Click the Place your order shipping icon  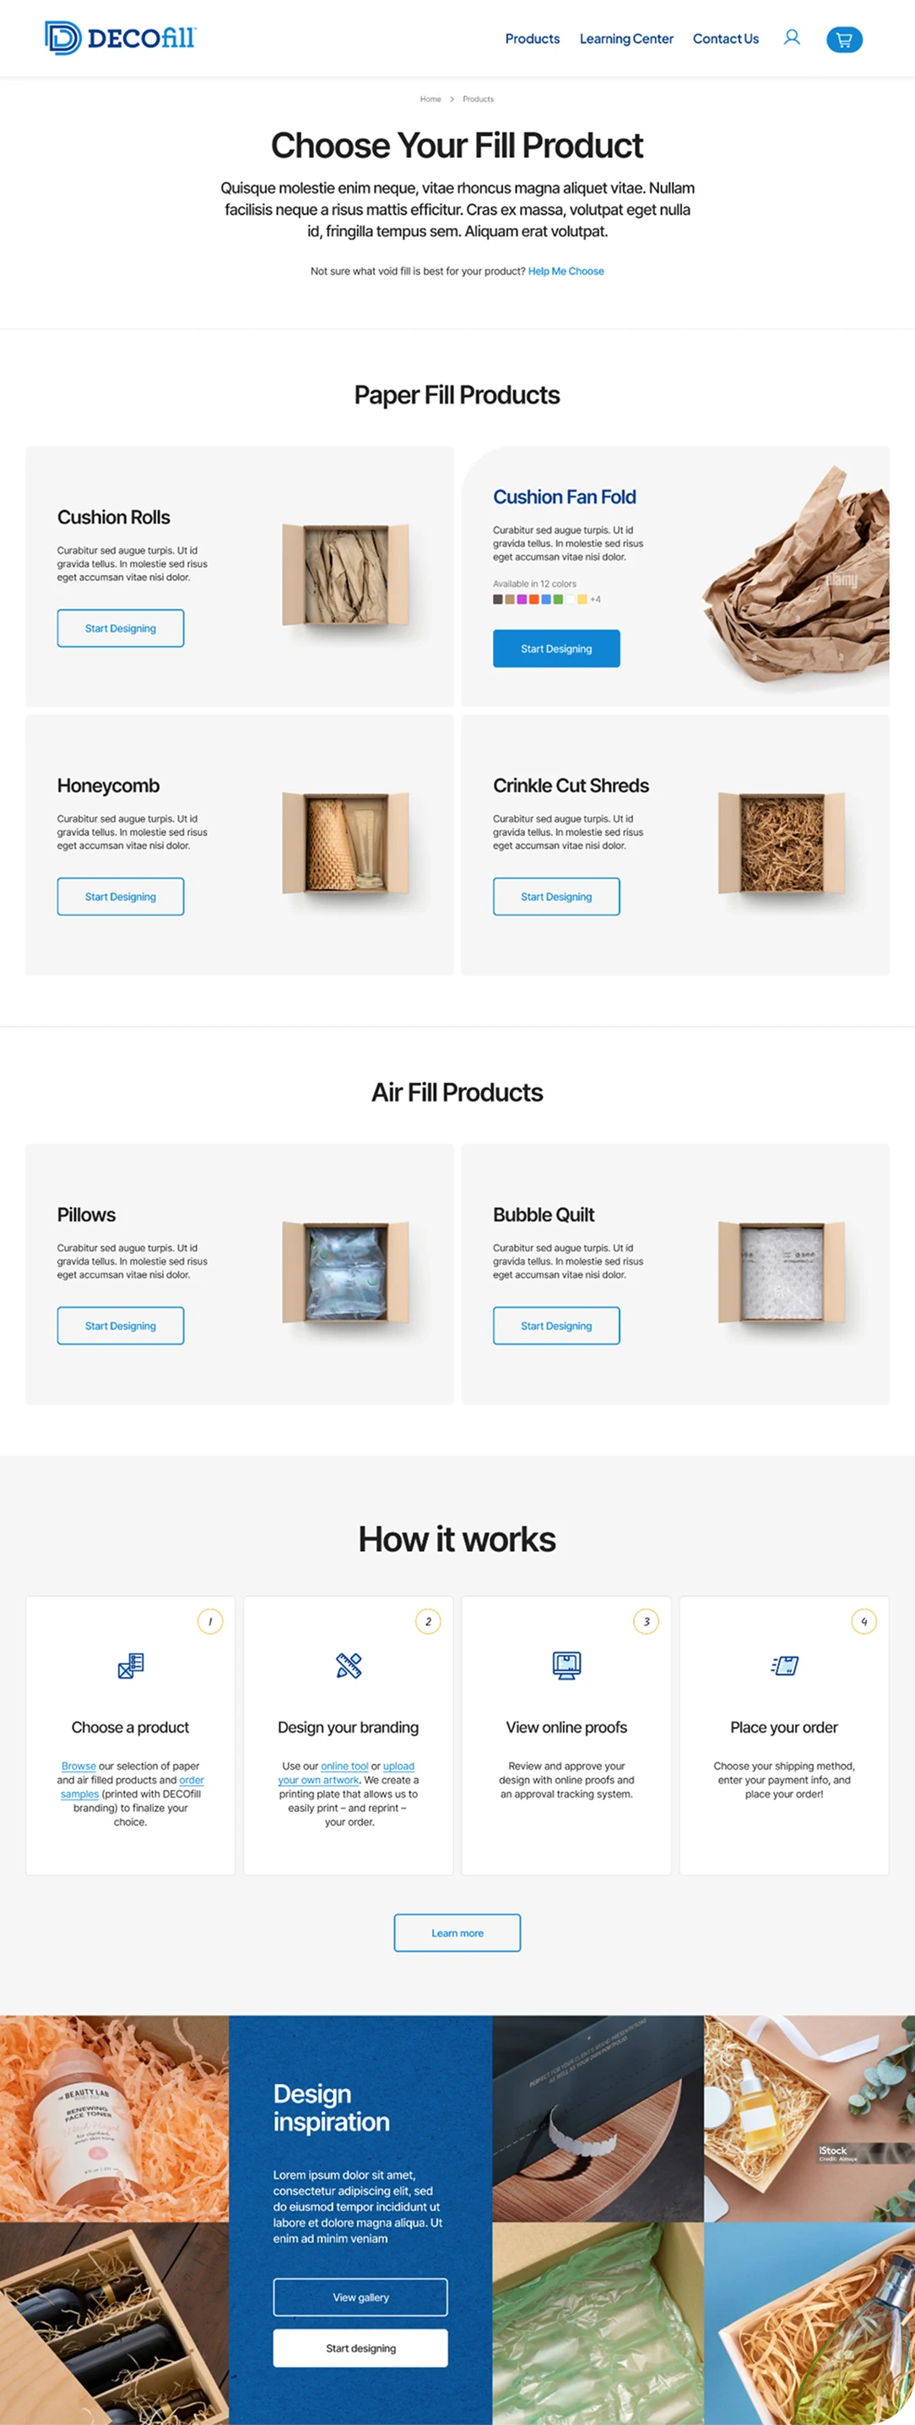pos(784,1665)
